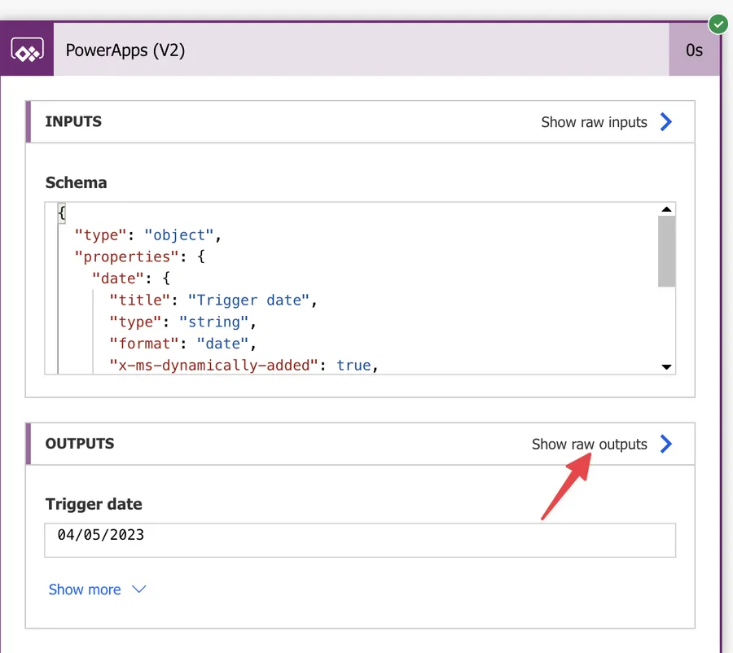Open Show raw outputs
The height and width of the screenshot is (653, 733).
589,444
